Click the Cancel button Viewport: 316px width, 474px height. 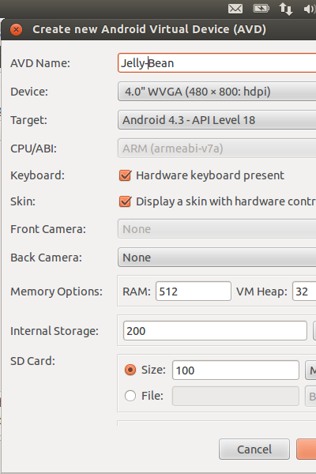254,450
